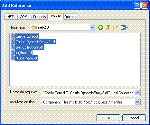Open the view menu icon
Viewport: 150px width, 125px height.
123,27
